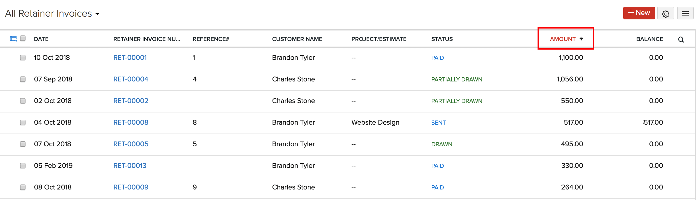Click the PAID status on RET-00001 row

point(438,58)
